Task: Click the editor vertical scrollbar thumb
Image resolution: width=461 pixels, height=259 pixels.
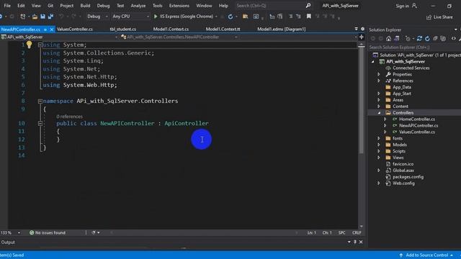Action: 361,101
